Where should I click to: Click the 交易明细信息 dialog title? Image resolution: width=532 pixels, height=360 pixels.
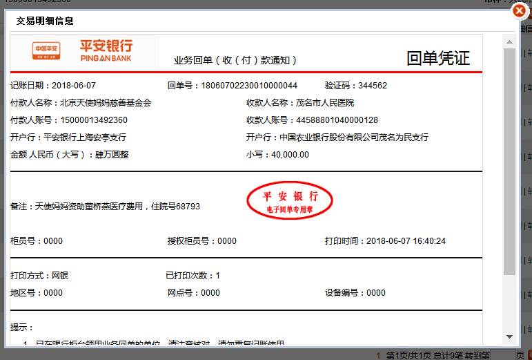click(x=45, y=21)
